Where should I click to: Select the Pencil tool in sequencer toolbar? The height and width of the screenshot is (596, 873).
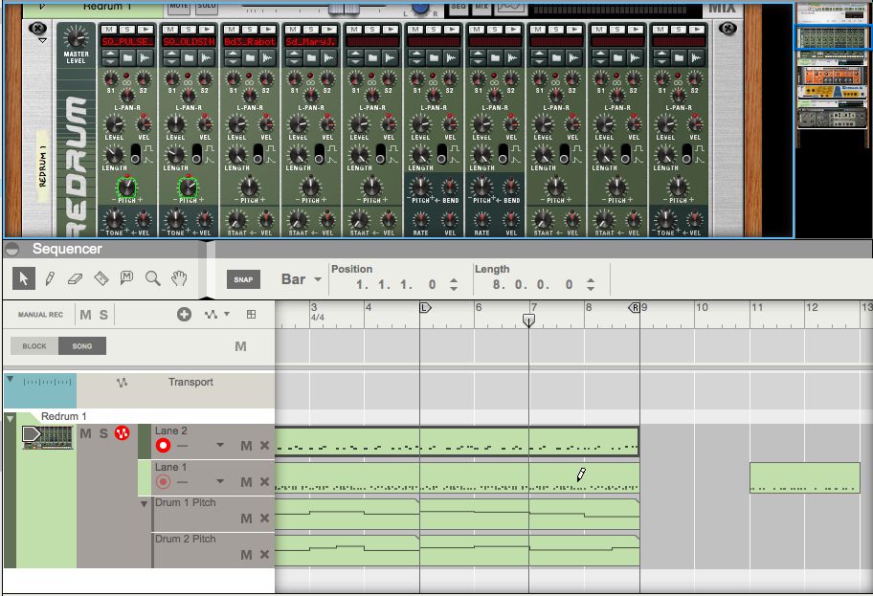pyautogui.click(x=50, y=278)
